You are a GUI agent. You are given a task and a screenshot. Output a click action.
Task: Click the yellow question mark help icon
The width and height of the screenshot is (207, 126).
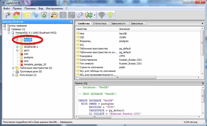click(110, 15)
